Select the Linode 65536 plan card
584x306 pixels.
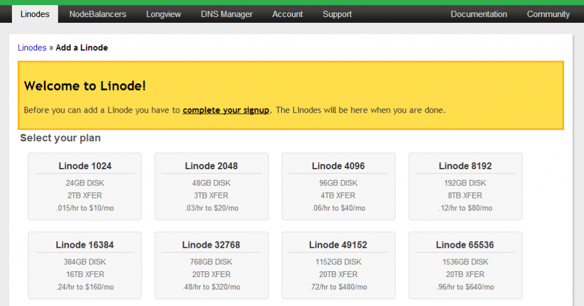(x=465, y=266)
